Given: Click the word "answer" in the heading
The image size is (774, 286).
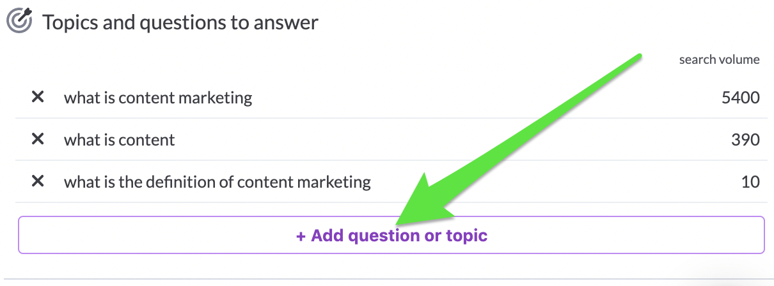Looking at the screenshot, I should point(285,24).
